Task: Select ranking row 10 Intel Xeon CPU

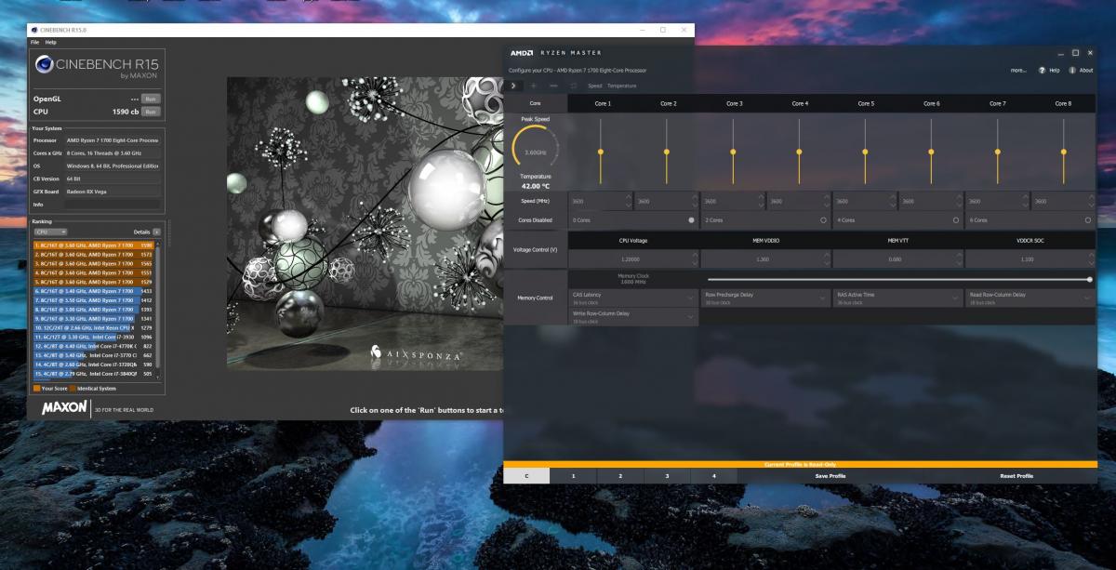Action: click(x=93, y=327)
